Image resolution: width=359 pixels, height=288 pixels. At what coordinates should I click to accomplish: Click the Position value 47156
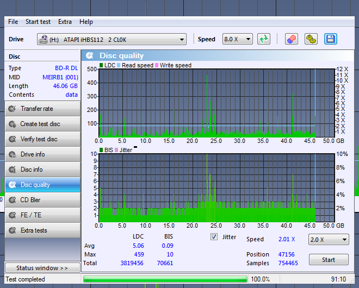point(287,254)
